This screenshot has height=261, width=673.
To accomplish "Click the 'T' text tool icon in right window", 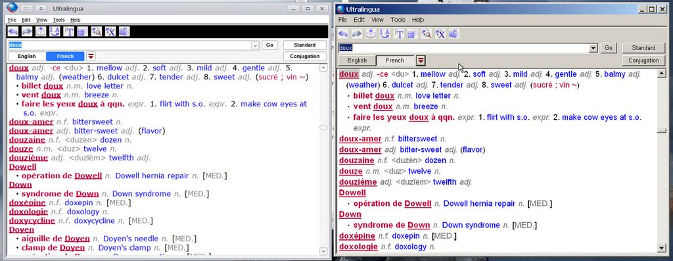I will [x=399, y=34].
